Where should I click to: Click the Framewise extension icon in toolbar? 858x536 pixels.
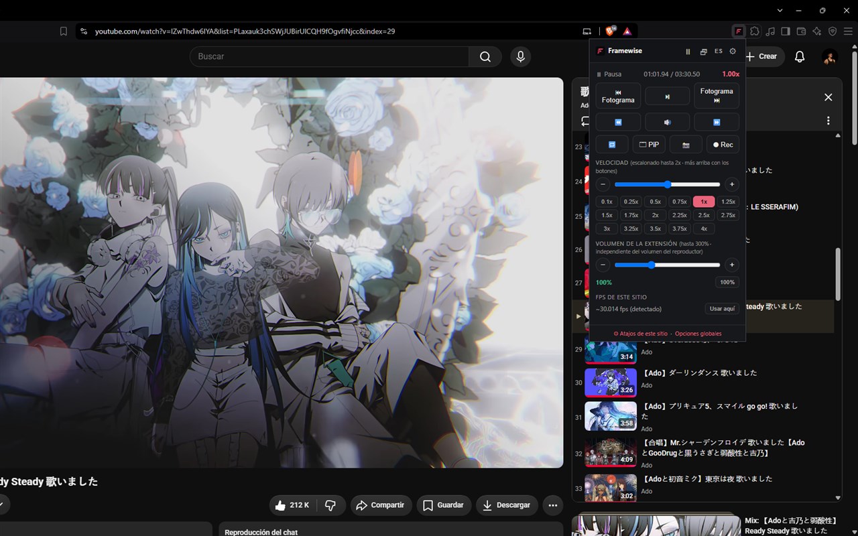point(738,31)
